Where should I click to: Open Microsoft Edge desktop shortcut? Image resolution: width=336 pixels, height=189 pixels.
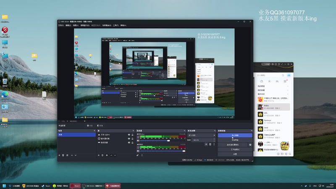5,96
